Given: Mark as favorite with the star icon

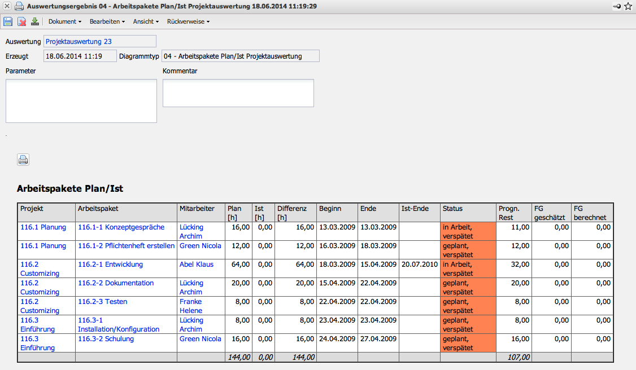Looking at the screenshot, I should (x=628, y=6).
